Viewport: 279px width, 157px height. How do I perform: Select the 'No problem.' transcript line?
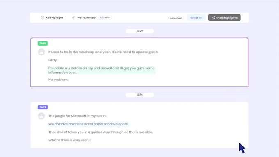[x=58, y=80]
